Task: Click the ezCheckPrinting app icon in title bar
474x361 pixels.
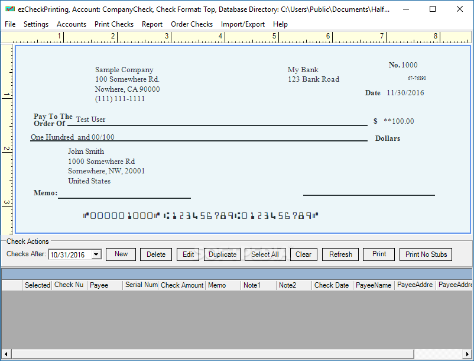Action: [10, 9]
